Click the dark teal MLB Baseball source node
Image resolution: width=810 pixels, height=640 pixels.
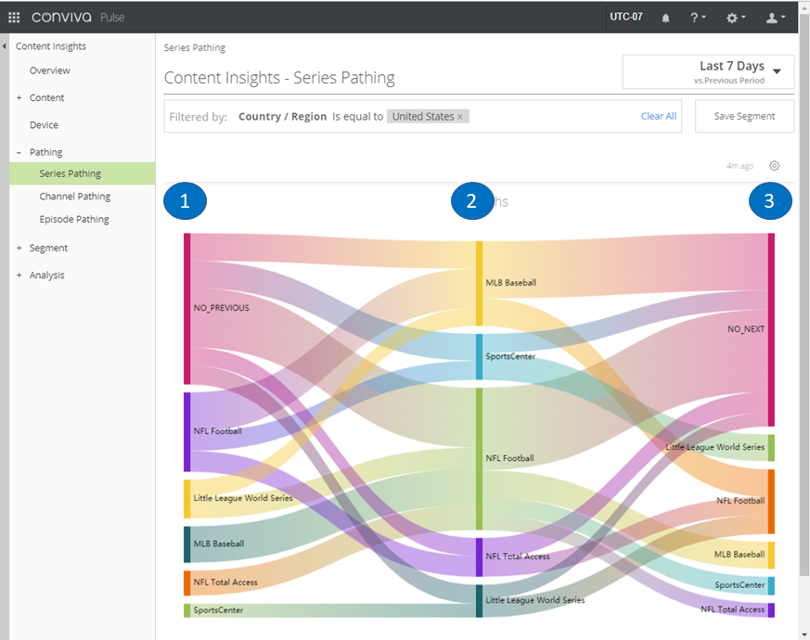(187, 544)
